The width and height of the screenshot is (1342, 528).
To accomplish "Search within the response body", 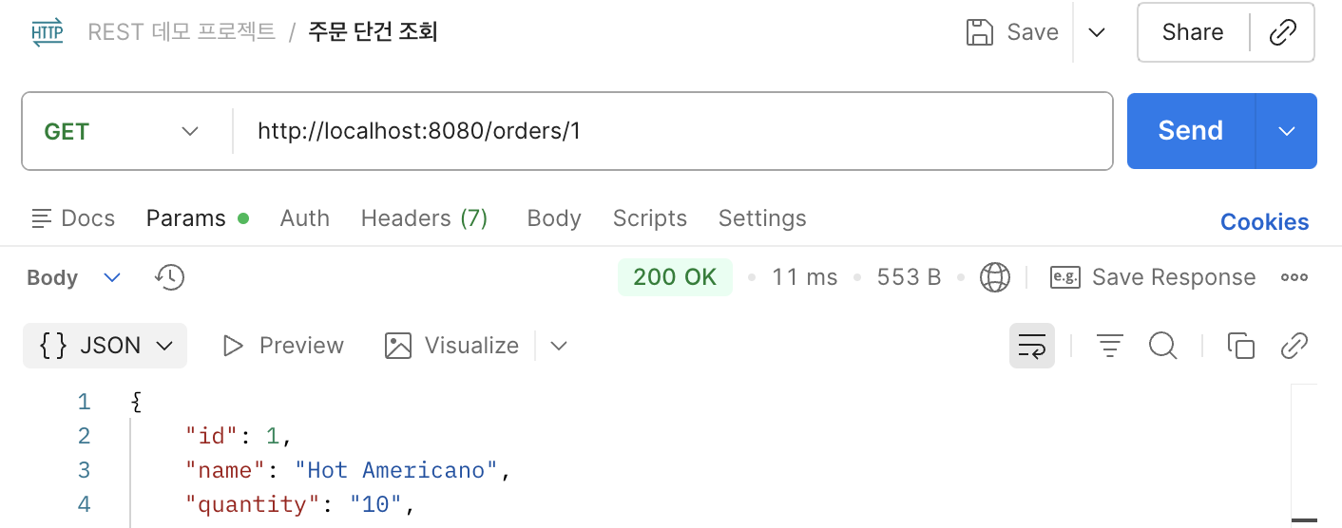I will point(1162,346).
